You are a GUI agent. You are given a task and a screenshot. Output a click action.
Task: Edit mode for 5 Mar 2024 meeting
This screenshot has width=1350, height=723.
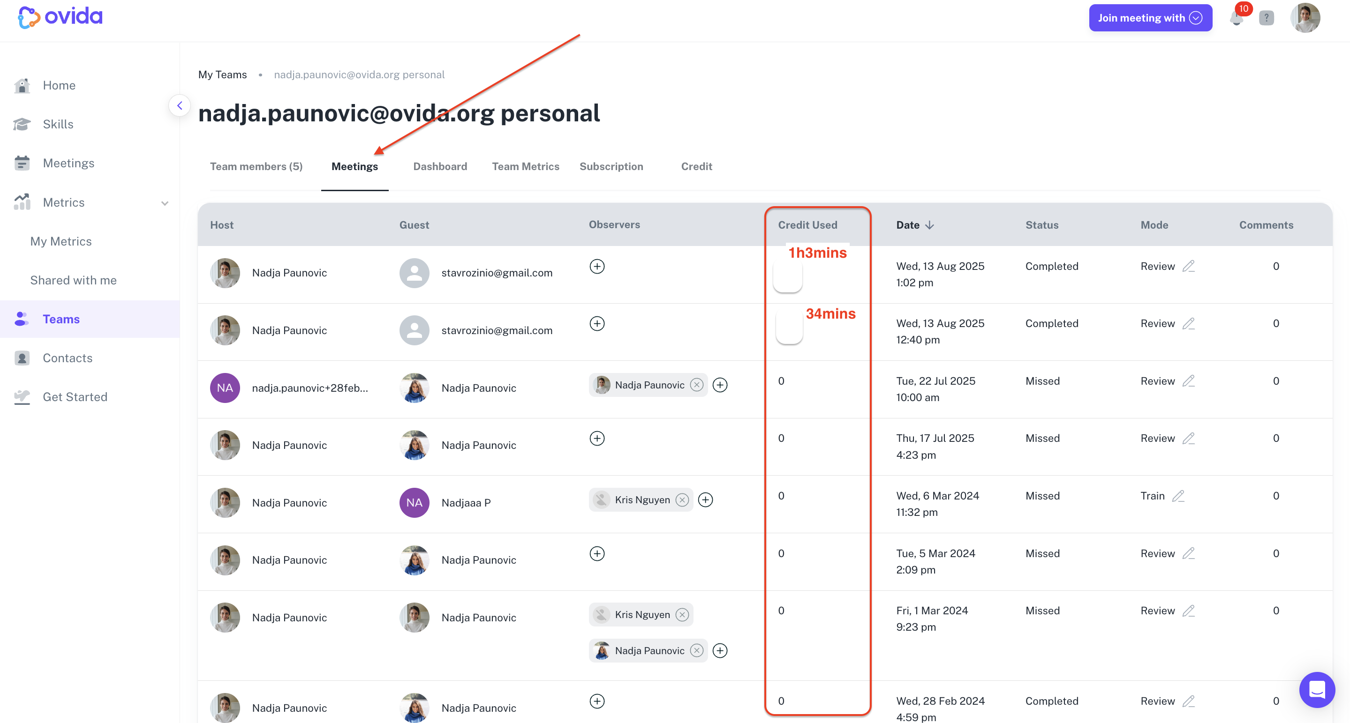[1189, 553]
